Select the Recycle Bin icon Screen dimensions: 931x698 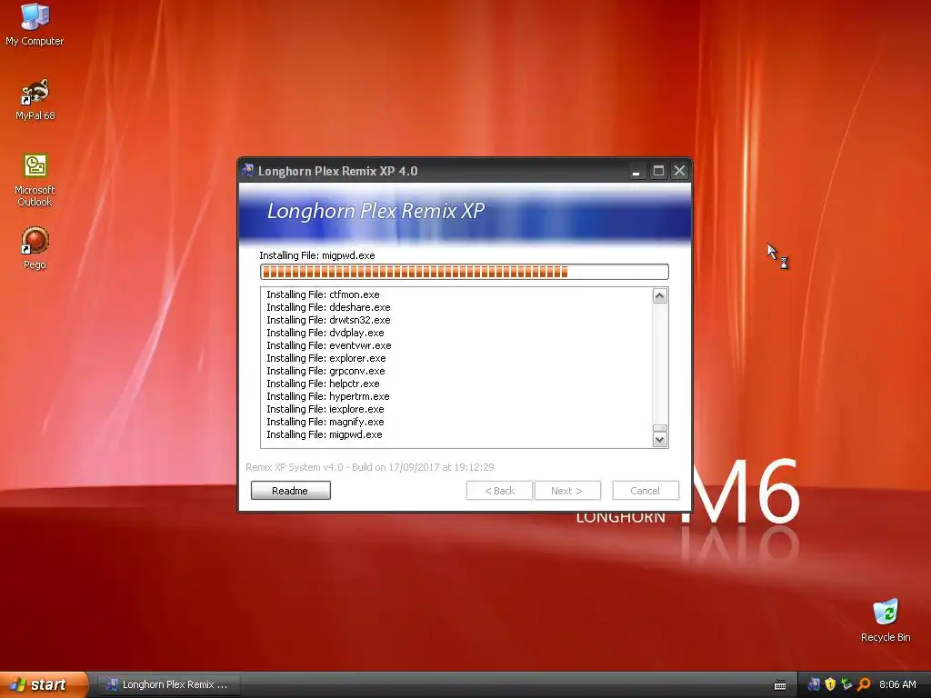click(886, 620)
